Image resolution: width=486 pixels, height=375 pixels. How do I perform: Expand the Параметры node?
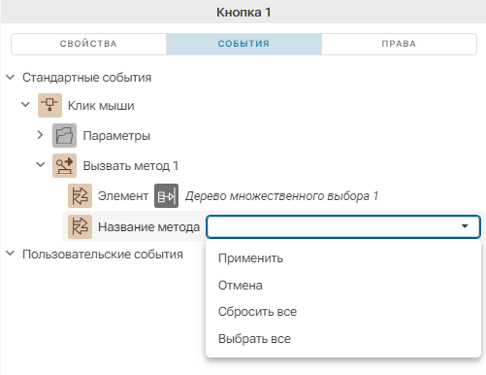click(x=40, y=135)
